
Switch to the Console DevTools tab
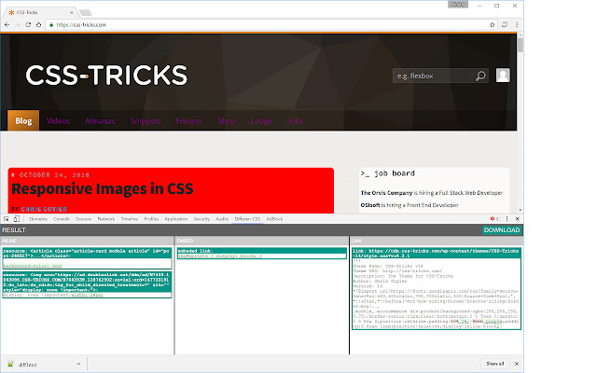(62, 219)
